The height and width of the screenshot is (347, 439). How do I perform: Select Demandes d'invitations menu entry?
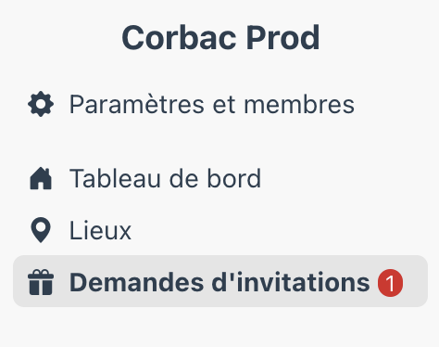tap(220, 281)
